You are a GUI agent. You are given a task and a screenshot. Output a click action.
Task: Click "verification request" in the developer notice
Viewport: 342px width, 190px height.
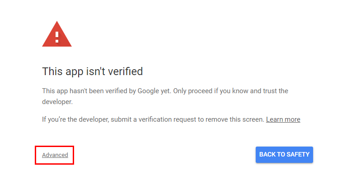(167, 119)
